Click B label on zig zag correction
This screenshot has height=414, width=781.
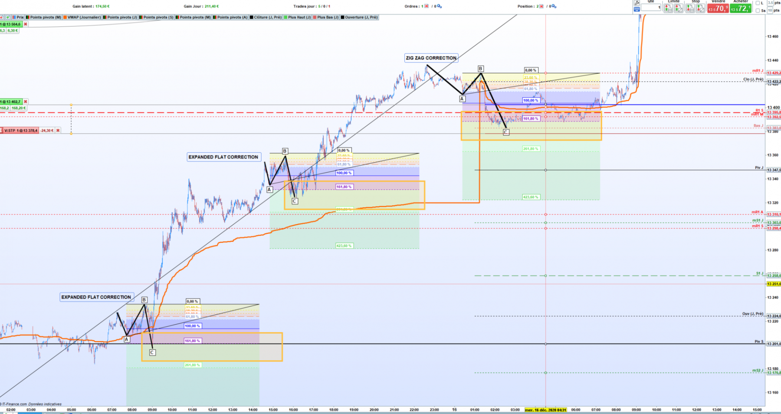pyautogui.click(x=480, y=69)
